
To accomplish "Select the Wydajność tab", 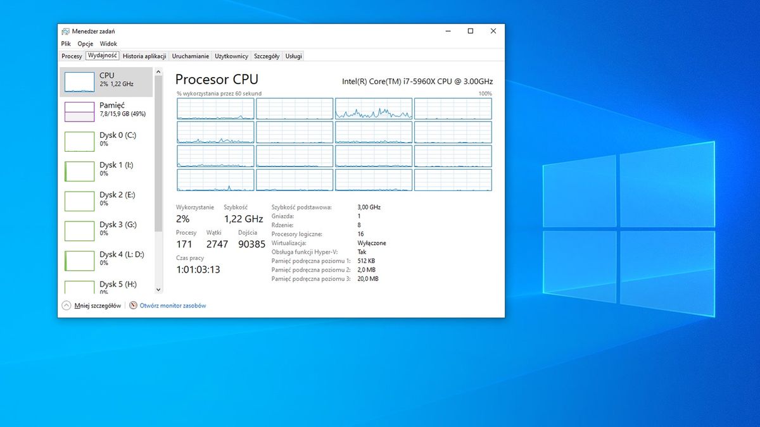I will coord(102,56).
